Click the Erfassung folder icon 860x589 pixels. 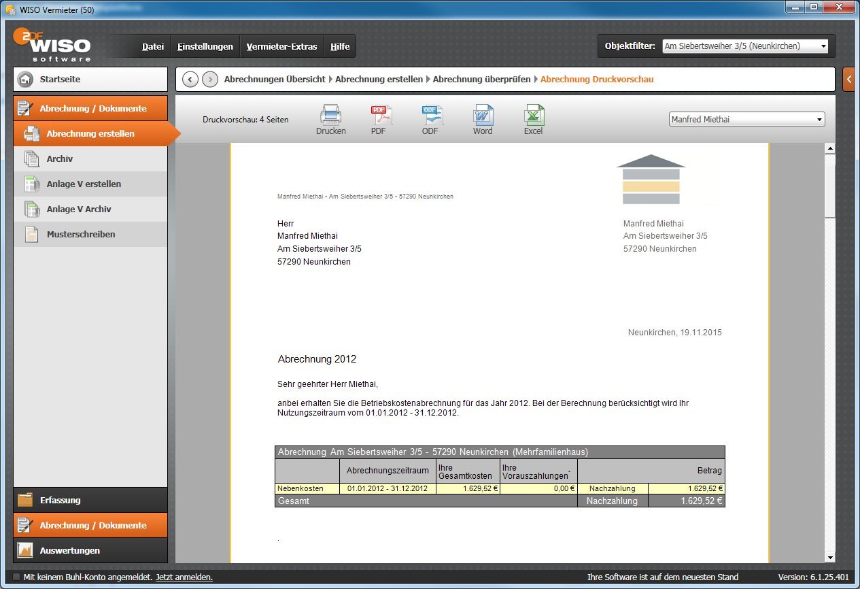click(25, 500)
